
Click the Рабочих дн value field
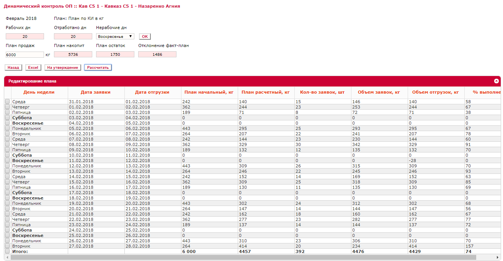tap(24, 36)
